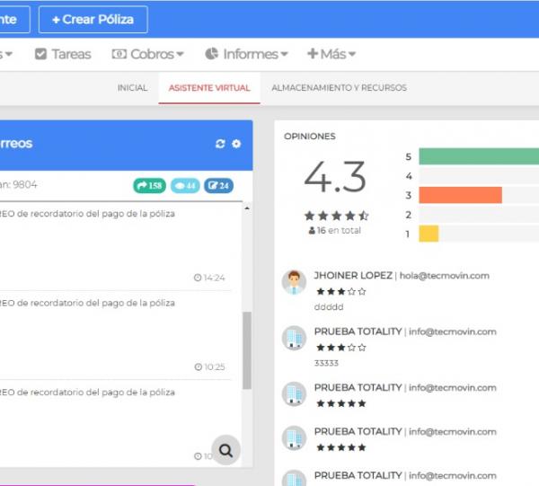
Task: Open the Cobros dropdown menu
Action: pyautogui.click(x=148, y=54)
